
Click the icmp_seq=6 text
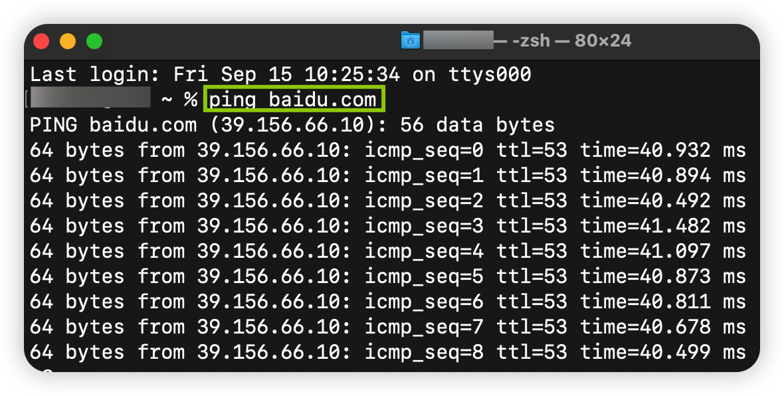pos(424,302)
